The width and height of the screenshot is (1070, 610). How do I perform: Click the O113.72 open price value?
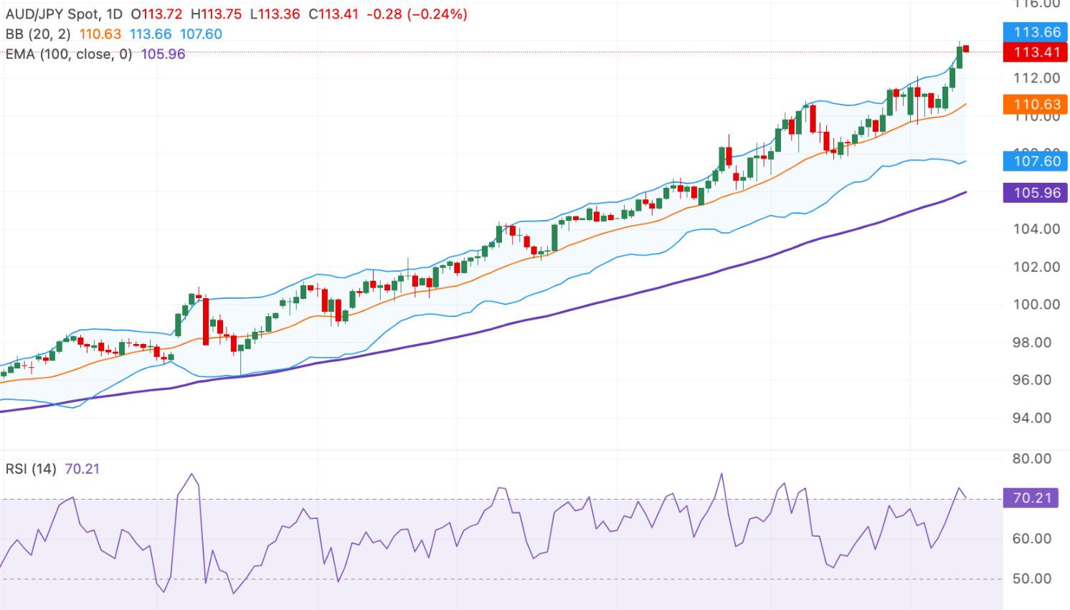pyautogui.click(x=156, y=14)
